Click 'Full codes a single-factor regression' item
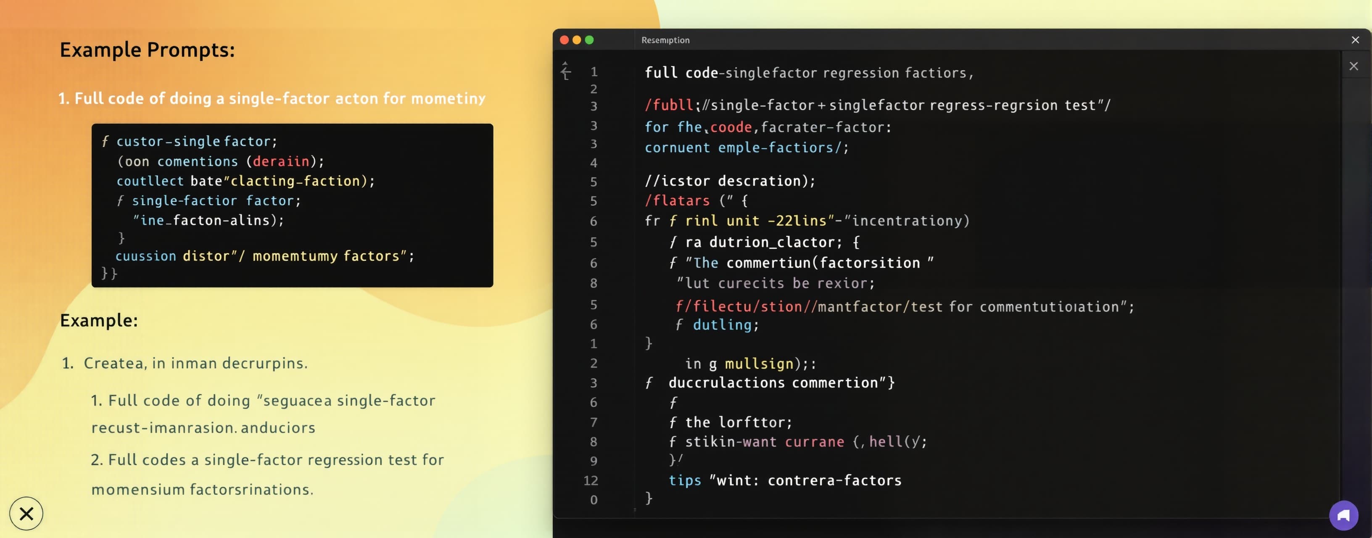The height and width of the screenshot is (538, 1372). (x=267, y=474)
